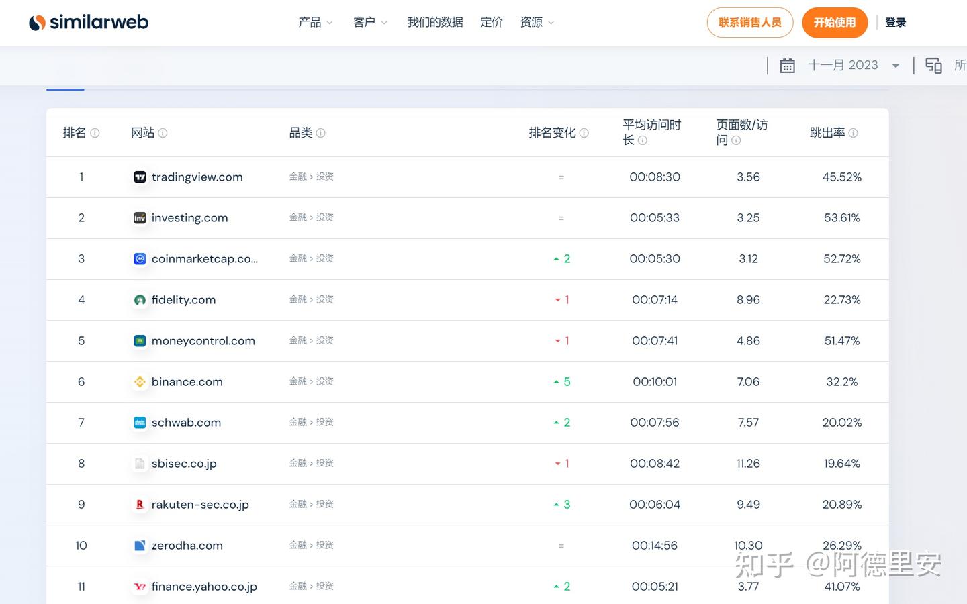Open the zerodha.com website entry
The image size is (967, 604).
(x=187, y=546)
